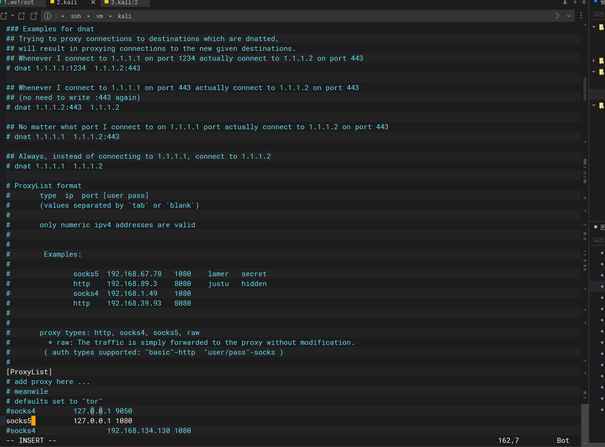Click 'proxy types: http, socks4, socks5, raw' line
The width and height of the screenshot is (605, 447).
120,333
